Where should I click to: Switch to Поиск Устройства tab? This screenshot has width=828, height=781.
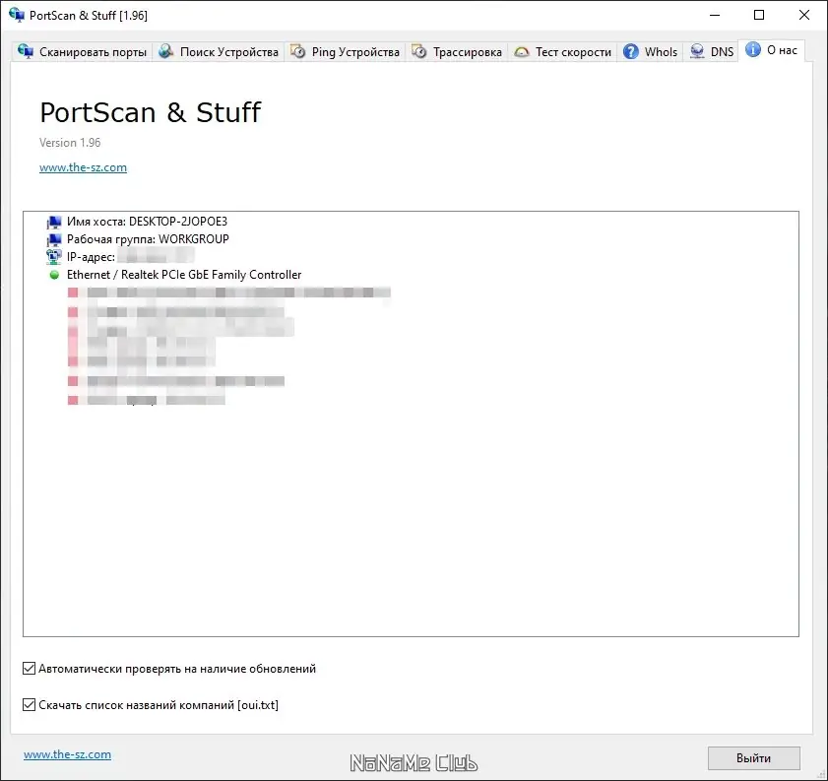219,52
